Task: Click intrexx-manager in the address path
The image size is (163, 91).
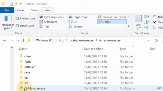Action: click(110, 40)
